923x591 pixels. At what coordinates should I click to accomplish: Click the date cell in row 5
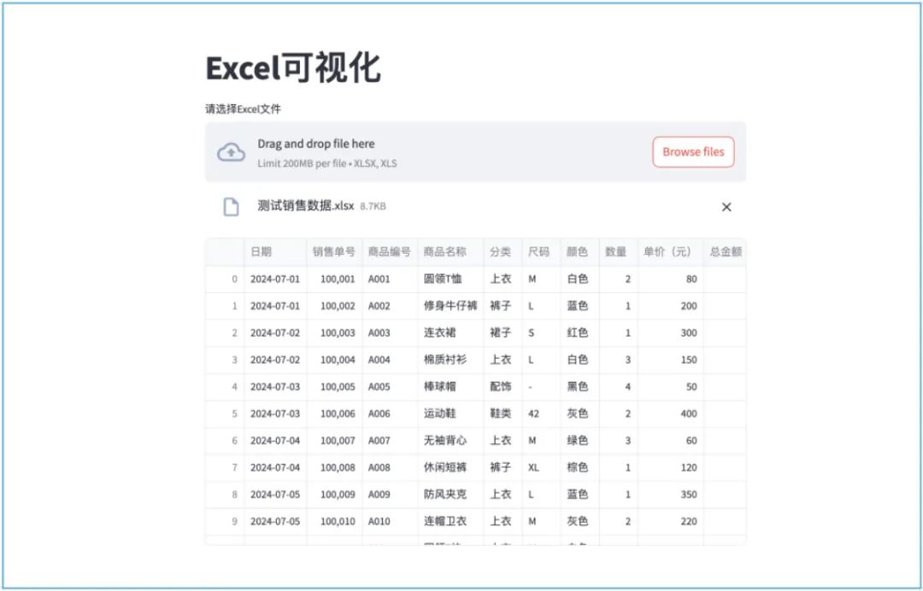click(275, 413)
